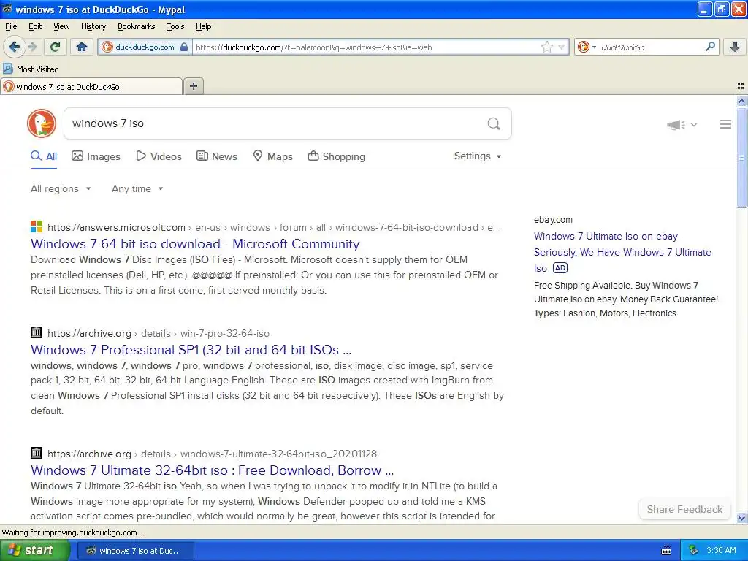This screenshot has width=748, height=561.
Task: Select the All results tab
Action: coord(44,156)
